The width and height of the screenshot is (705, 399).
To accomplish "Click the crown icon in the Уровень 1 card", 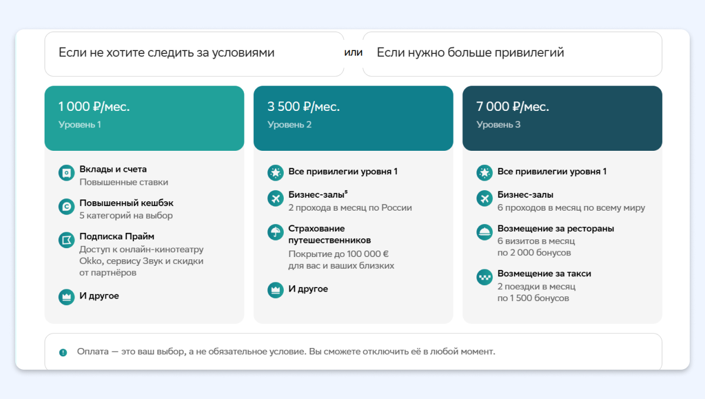I will 66,296.
